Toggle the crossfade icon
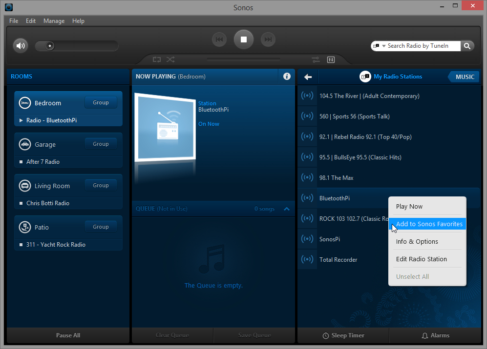Screen dimensions: 487x349 tap(316, 59)
